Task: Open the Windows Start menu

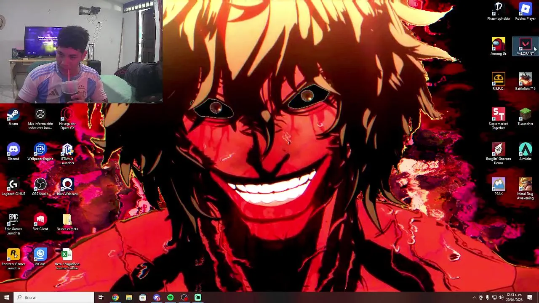Action: [x=7, y=298]
